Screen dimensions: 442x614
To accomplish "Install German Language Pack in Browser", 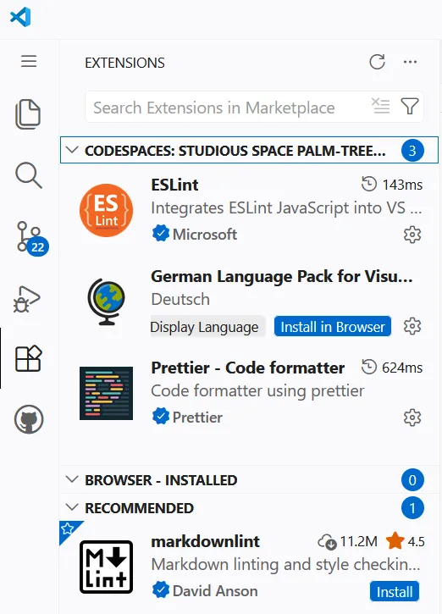I will [x=333, y=327].
